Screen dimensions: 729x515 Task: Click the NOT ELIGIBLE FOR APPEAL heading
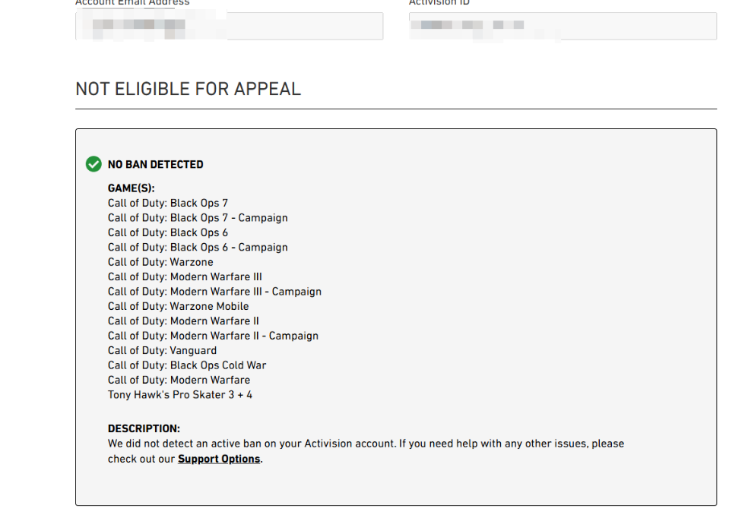click(x=189, y=89)
